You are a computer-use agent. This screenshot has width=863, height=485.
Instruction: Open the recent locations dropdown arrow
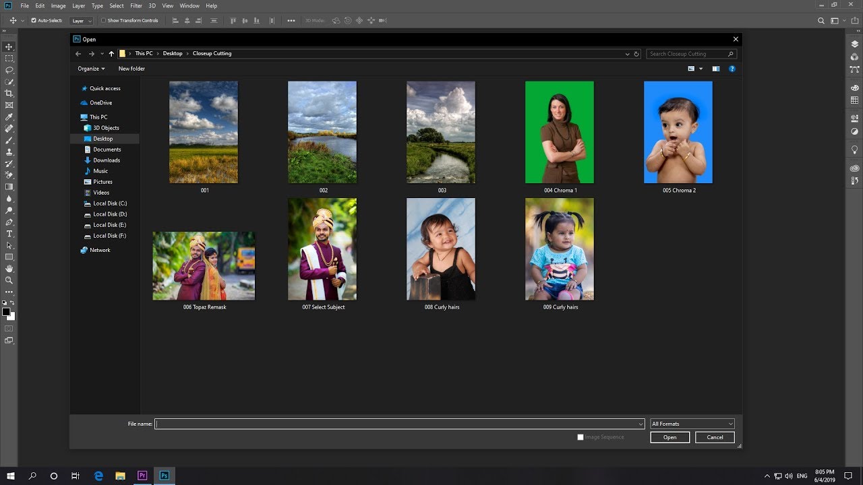pyautogui.click(x=102, y=54)
